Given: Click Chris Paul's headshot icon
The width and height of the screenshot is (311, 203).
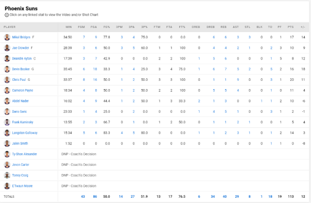Looking at the screenshot, I should pyautogui.click(x=7, y=80).
